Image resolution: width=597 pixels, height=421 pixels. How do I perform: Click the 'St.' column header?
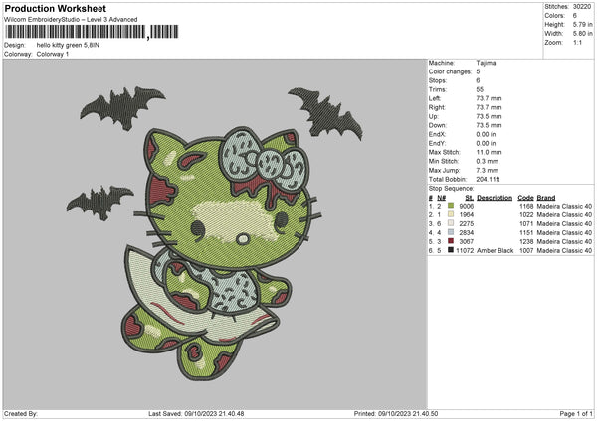click(470, 198)
